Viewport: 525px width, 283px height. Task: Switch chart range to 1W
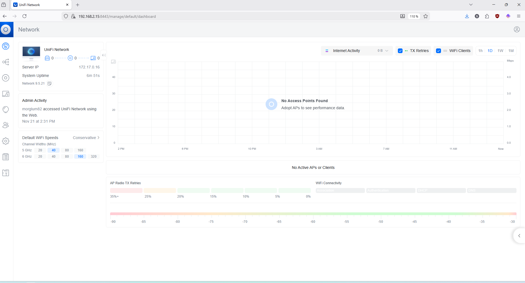(x=500, y=51)
